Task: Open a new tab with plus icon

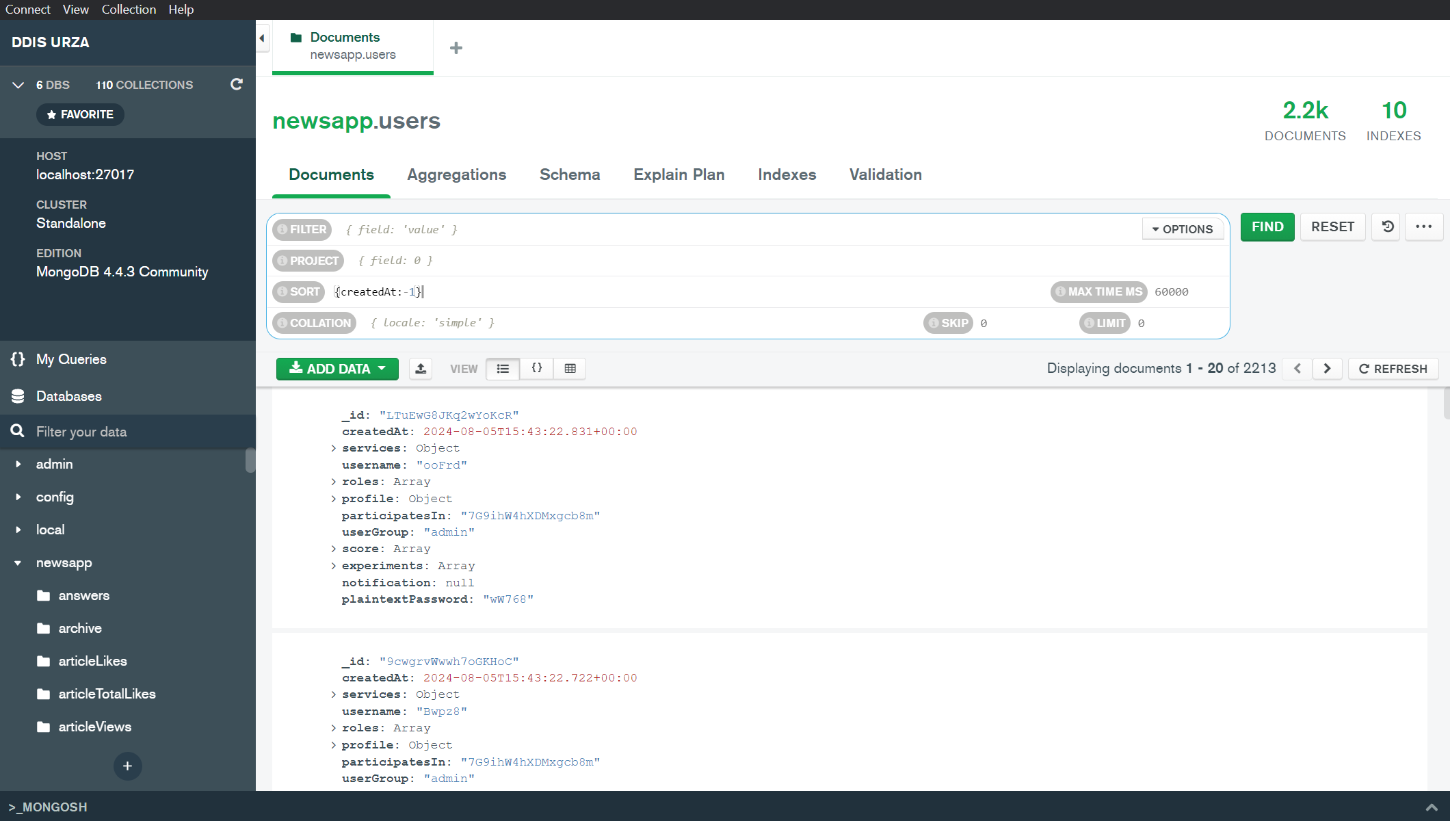Action: [456, 48]
